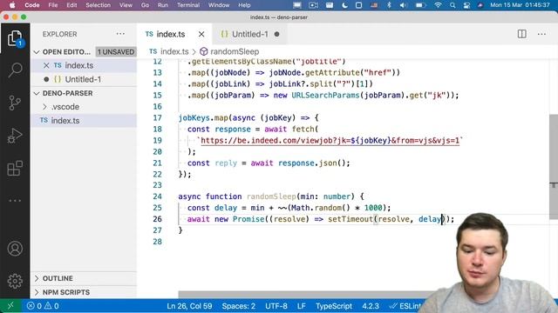Image resolution: width=558 pixels, height=313 pixels.
Task: Open the View menu
Action: point(126,5)
